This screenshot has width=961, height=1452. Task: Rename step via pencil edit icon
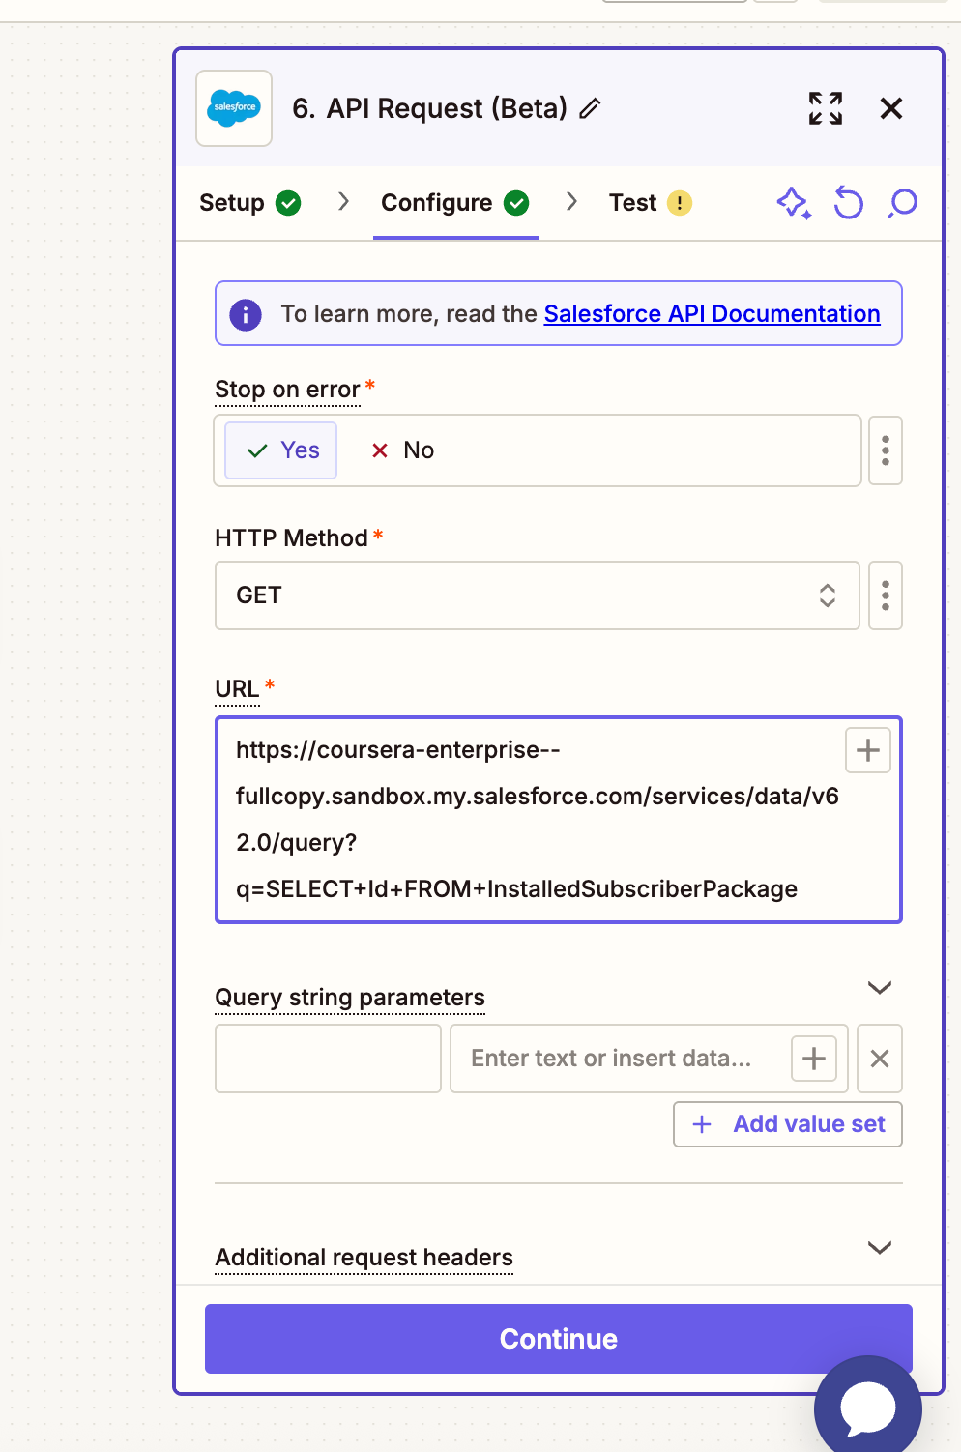click(590, 108)
